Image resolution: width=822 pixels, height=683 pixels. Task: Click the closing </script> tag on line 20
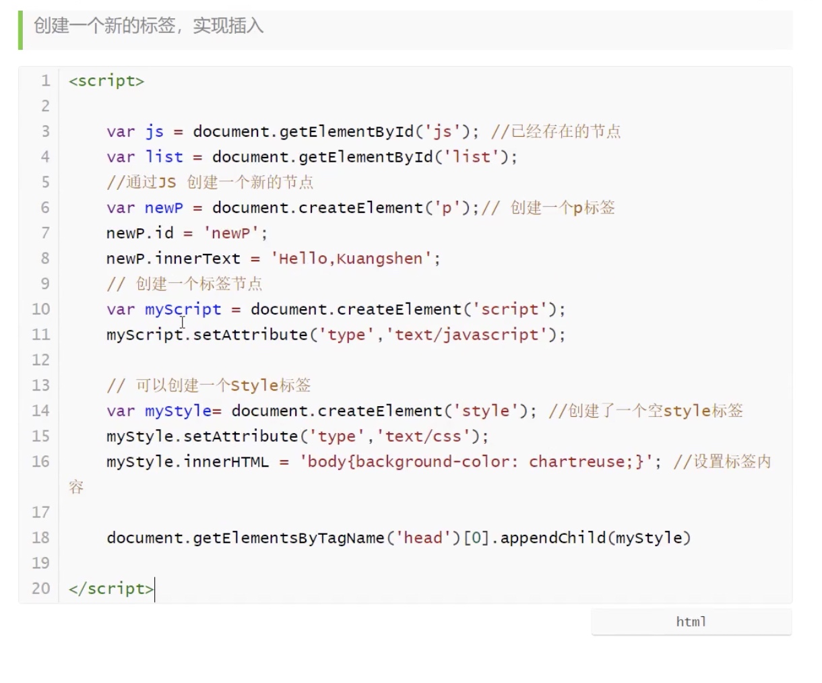pos(111,589)
